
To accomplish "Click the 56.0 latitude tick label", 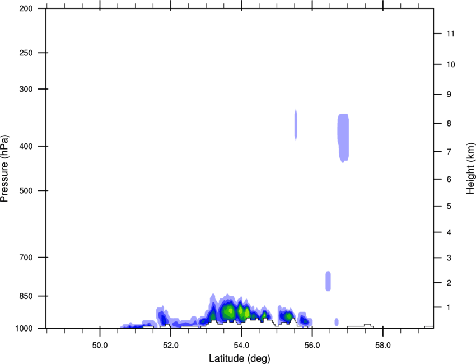I will pos(312,346).
